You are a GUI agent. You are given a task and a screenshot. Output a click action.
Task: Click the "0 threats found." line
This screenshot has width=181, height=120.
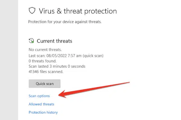(43, 61)
